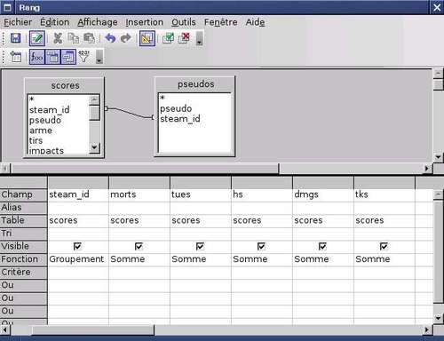This screenshot has height=341, width=444.
Task: Open Somme function dropdown for morts
Action: click(139, 259)
